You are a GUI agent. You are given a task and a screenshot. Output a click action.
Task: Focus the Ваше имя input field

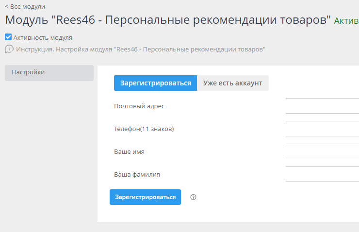(x=322, y=151)
